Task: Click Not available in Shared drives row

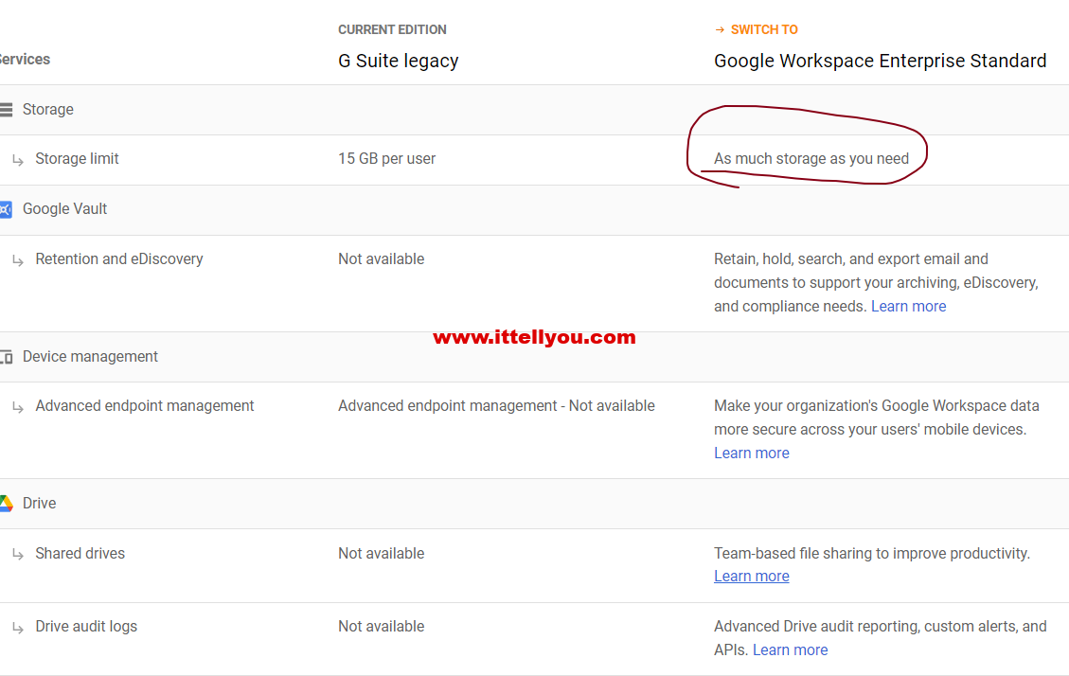Action: click(381, 553)
